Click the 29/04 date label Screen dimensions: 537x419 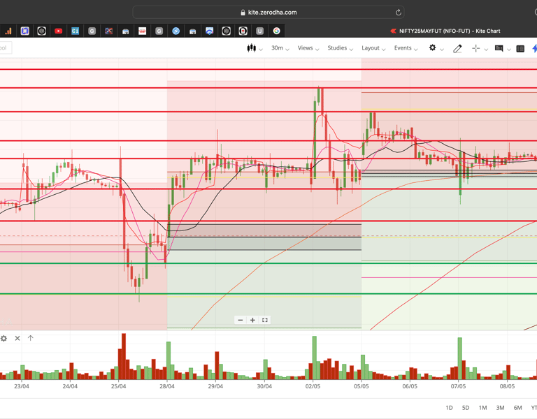click(215, 386)
